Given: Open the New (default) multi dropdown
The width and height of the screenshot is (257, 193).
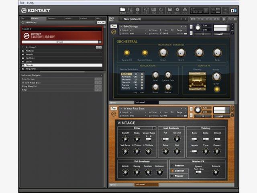Looking at the screenshot, I should [x=121, y=19].
